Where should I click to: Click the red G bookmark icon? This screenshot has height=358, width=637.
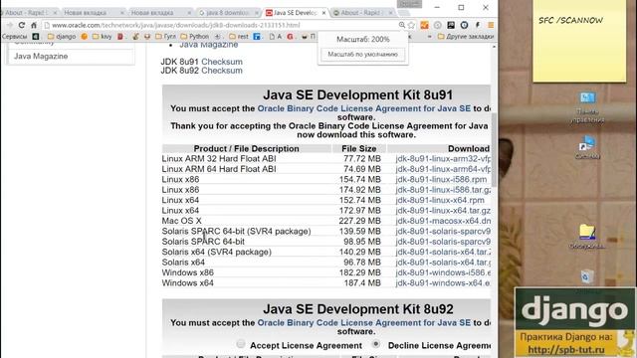(x=290, y=37)
